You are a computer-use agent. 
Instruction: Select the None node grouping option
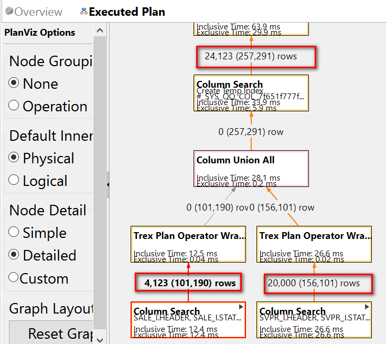pos(14,83)
